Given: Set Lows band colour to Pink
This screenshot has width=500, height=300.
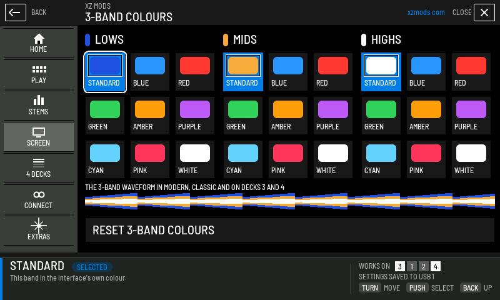Looking at the screenshot, I should (x=150, y=159).
